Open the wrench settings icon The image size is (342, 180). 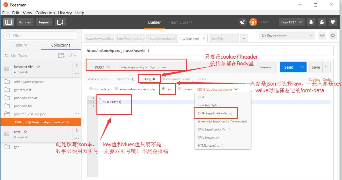click(x=322, y=22)
